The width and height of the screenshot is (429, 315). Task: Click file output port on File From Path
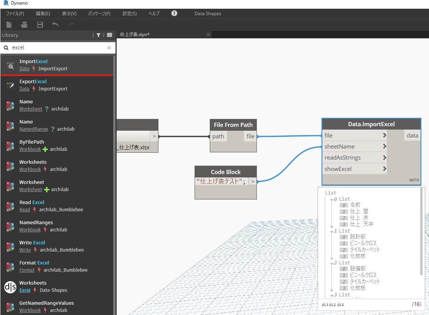pyautogui.click(x=250, y=136)
